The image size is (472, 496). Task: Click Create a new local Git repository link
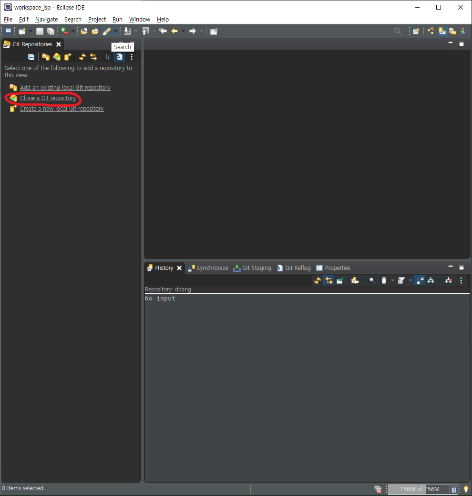tap(62, 109)
